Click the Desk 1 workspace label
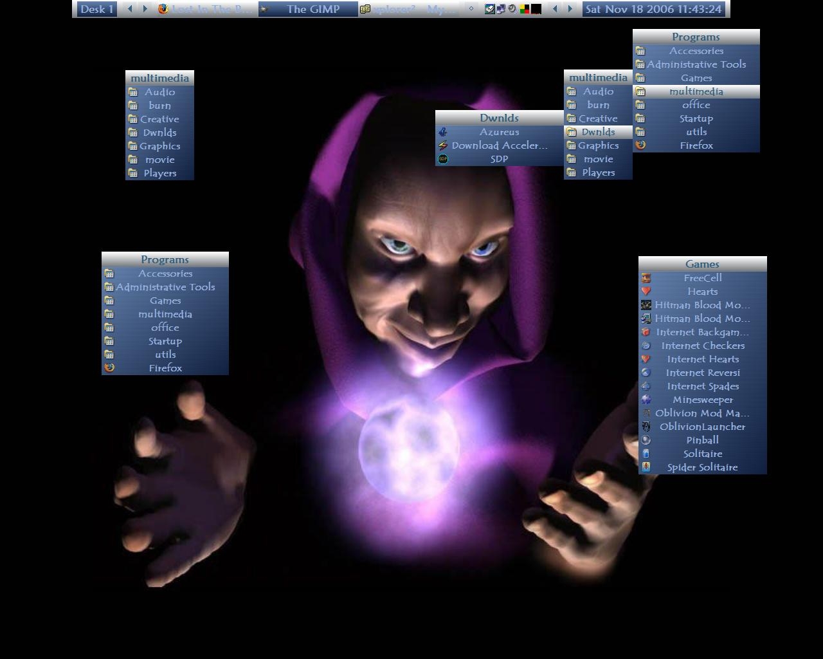This screenshot has width=823, height=659. pyautogui.click(x=97, y=9)
